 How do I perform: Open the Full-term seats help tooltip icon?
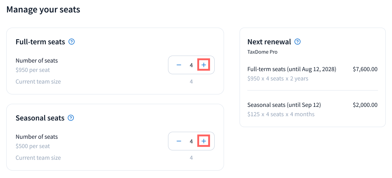point(72,42)
